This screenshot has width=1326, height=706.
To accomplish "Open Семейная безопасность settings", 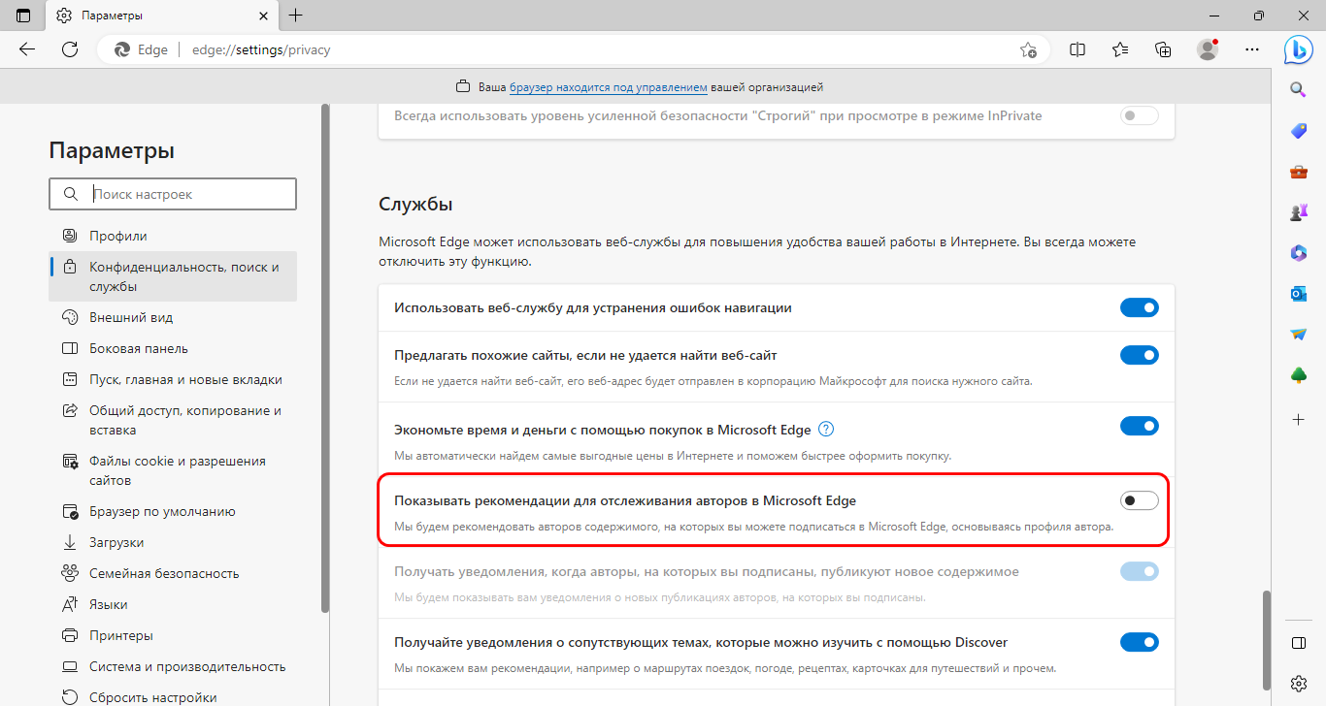I will tap(173, 573).
